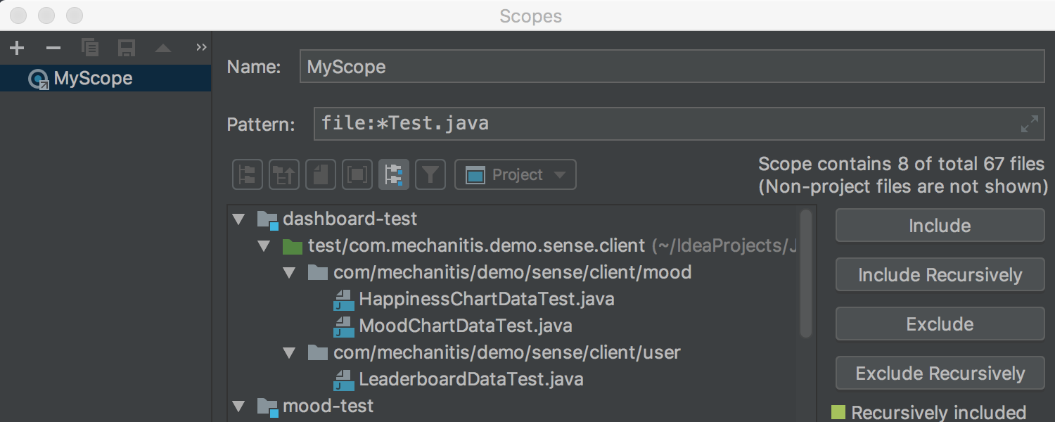The image size is (1055, 422).
Task: Open the Project view dropdown
Action: [x=516, y=175]
